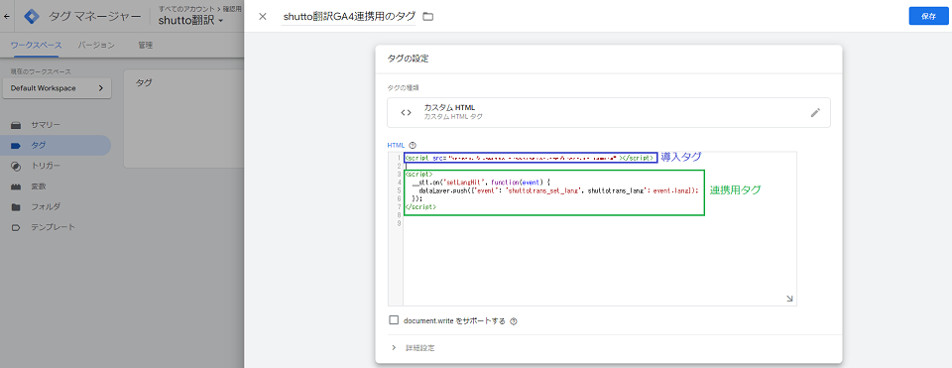Open HTML help question mark icon
Screen dimensions: 952x368
413,145
